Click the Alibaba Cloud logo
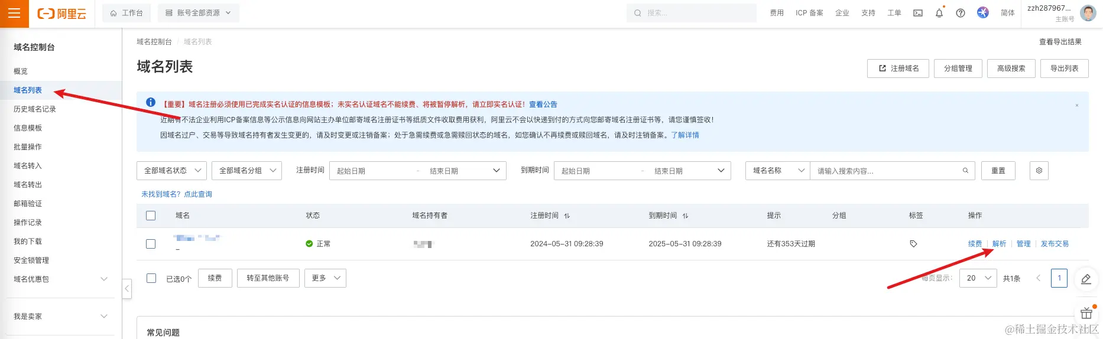1103x339 pixels. click(x=61, y=13)
